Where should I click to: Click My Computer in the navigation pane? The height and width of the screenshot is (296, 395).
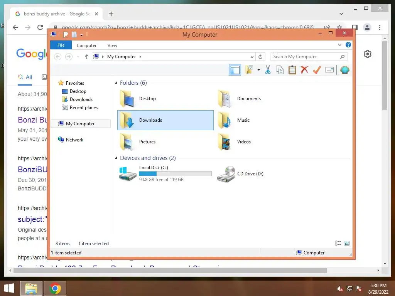(80, 124)
